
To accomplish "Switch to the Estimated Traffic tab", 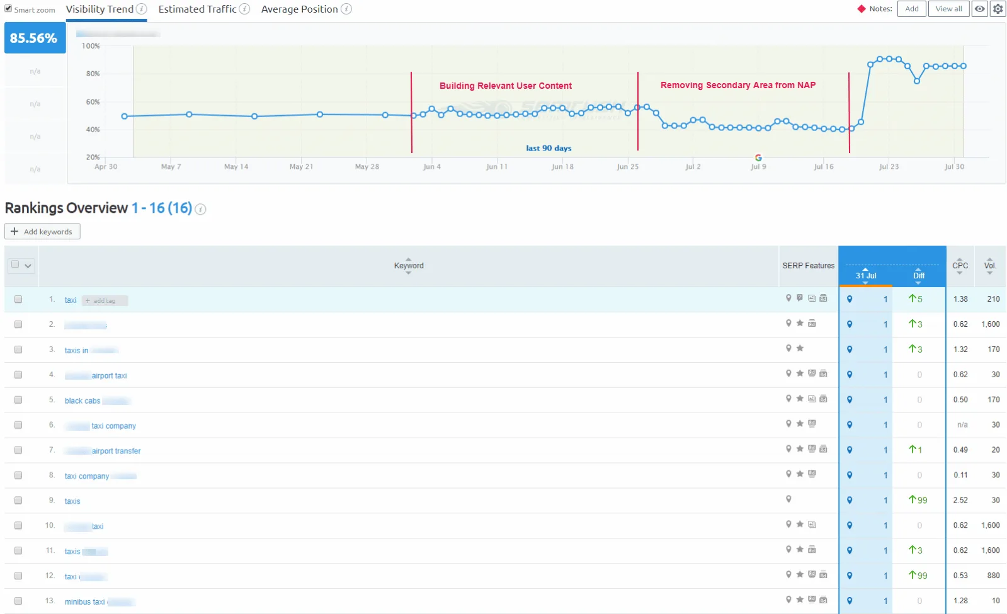I will pos(197,9).
